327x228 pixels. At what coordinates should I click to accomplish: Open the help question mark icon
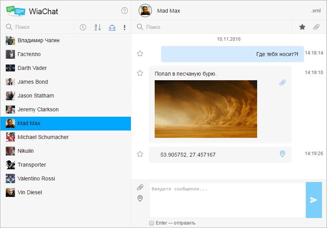(x=124, y=11)
